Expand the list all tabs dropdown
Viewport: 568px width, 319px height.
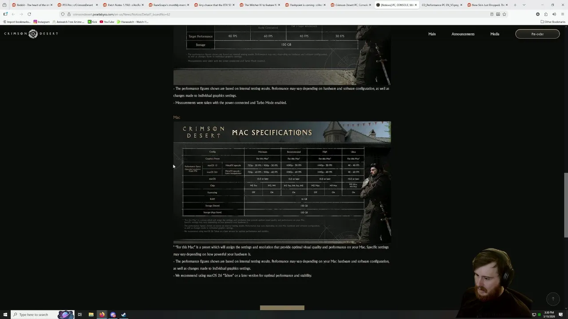pyautogui.click(x=524, y=5)
